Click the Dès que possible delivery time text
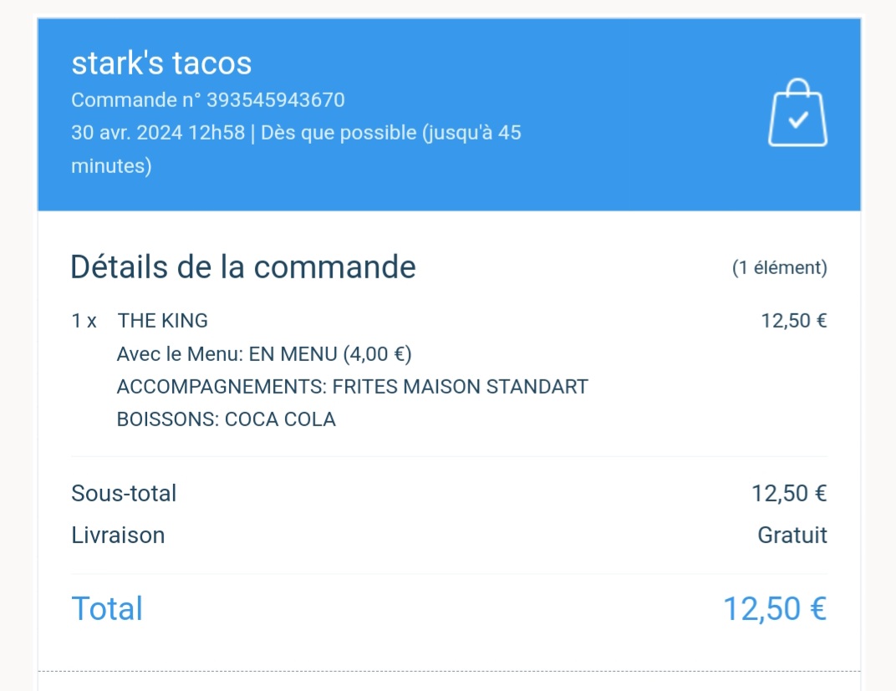Image resolution: width=896 pixels, height=691 pixels. 391,133
